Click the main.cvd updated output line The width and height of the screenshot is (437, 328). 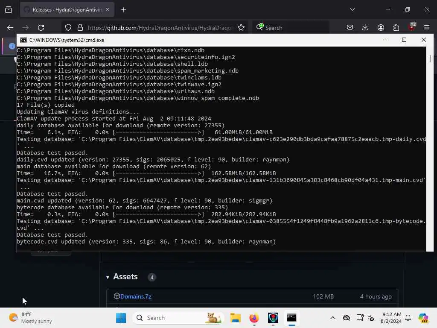pyautogui.click(x=144, y=201)
